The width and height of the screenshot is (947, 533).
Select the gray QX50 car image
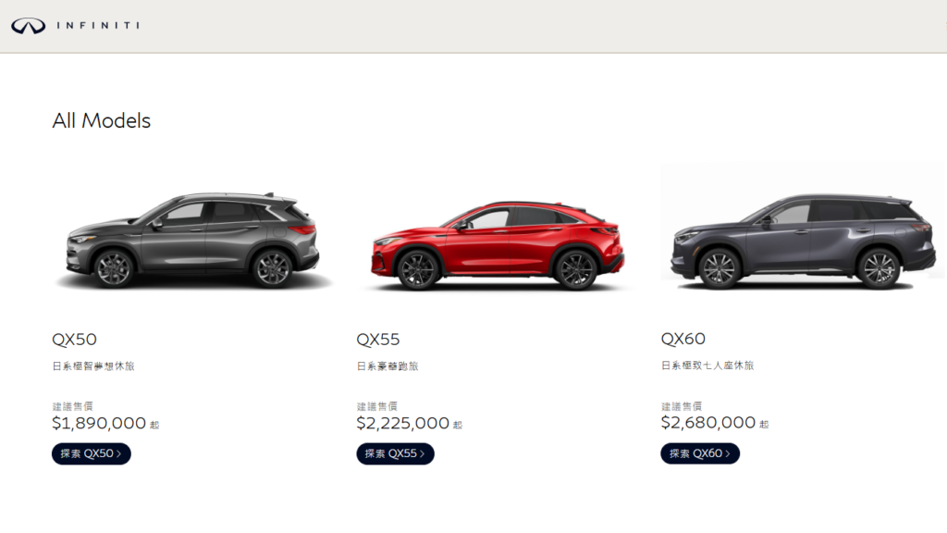click(x=192, y=240)
